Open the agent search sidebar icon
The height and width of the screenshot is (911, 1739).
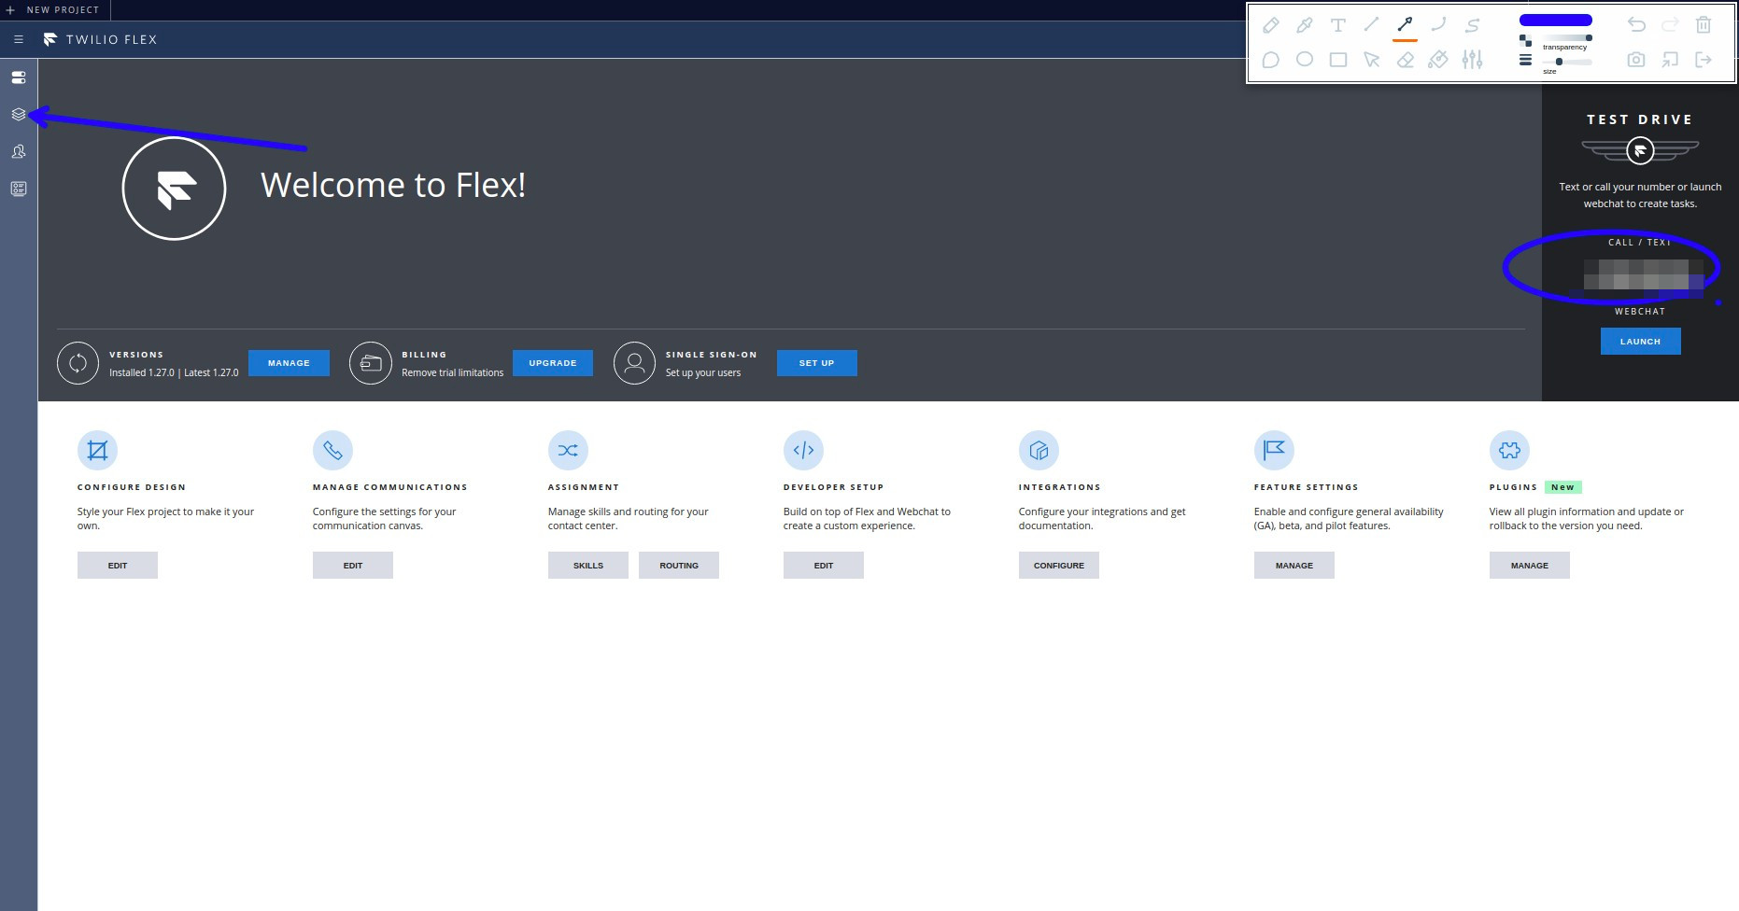click(x=19, y=151)
